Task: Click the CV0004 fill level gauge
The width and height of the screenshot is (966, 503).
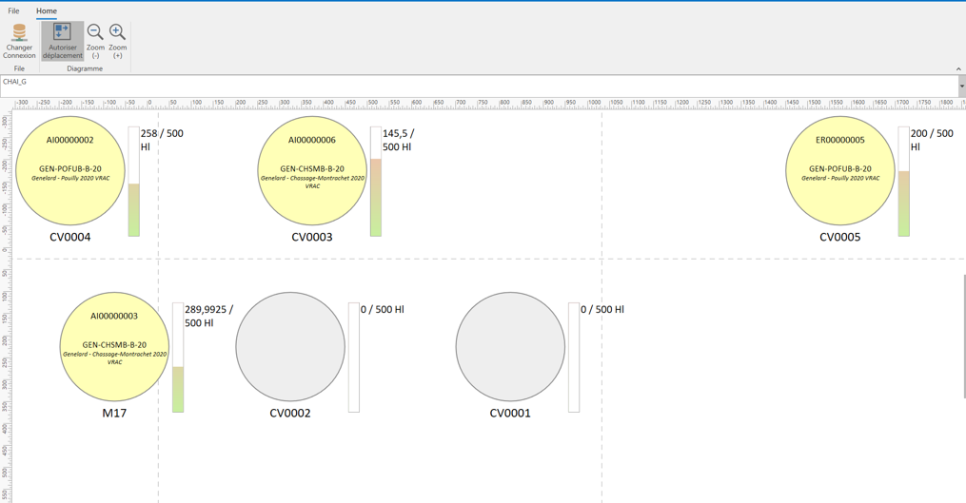Action: 134,182
